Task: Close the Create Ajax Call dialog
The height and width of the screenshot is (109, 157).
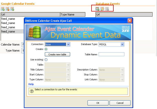Action: (130, 21)
